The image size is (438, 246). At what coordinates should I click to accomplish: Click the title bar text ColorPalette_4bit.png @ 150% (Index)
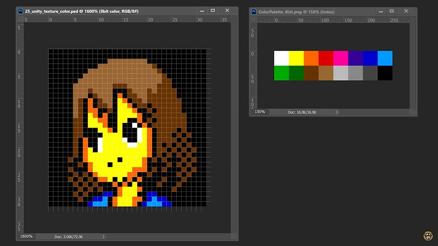[297, 12]
